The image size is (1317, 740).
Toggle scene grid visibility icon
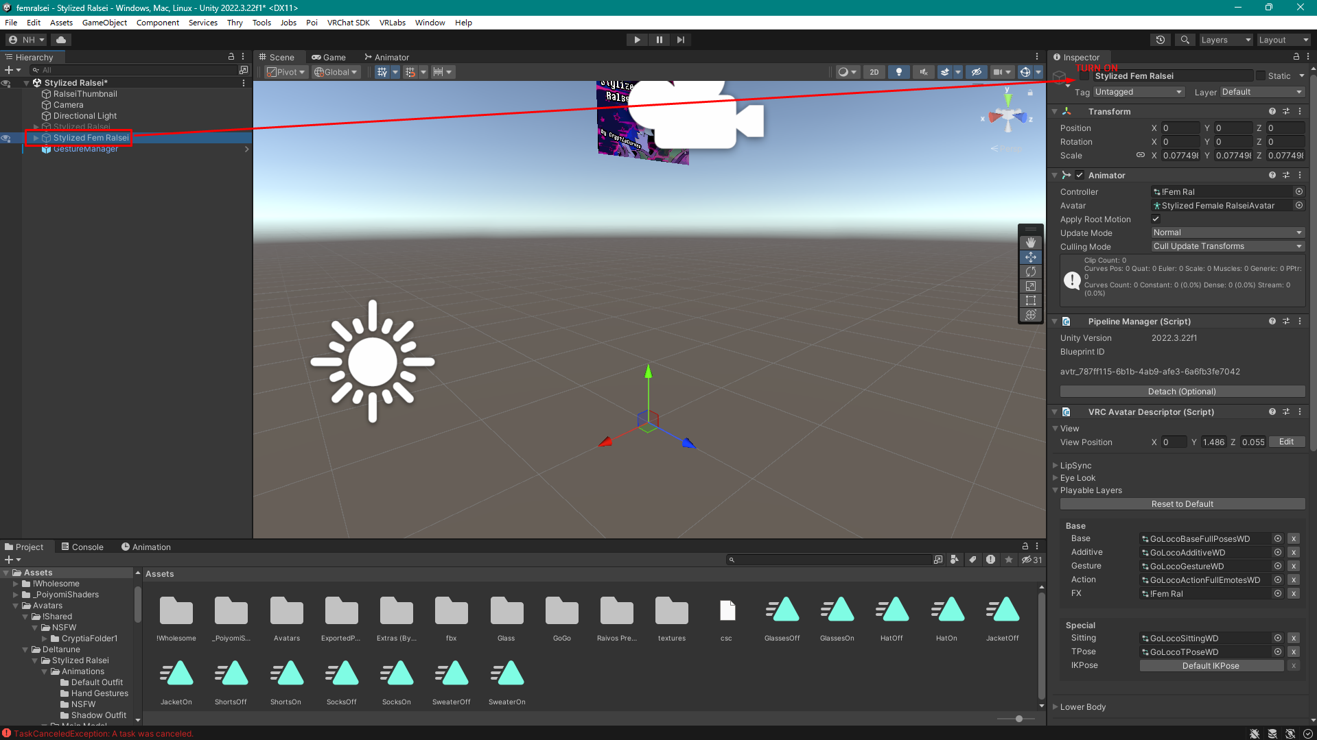[x=382, y=72]
